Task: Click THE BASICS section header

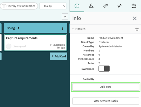Action: pos(79,29)
